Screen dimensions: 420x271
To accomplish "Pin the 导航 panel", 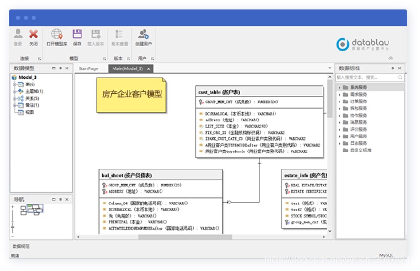I will [61, 199].
